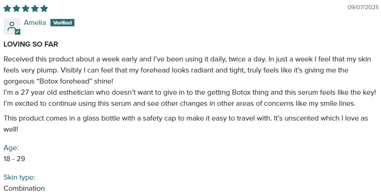Open reviewer name Amelia
The height and width of the screenshot is (194, 381).
(35, 23)
